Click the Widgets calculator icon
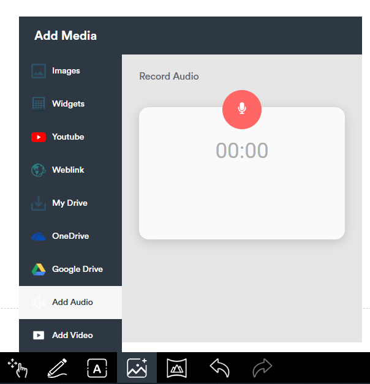This screenshot has height=384, width=370. (39, 104)
